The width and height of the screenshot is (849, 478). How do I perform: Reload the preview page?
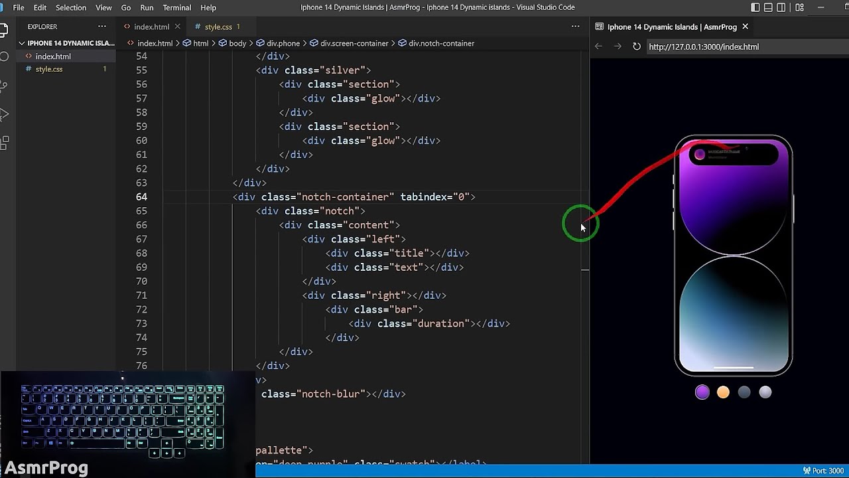(x=637, y=46)
